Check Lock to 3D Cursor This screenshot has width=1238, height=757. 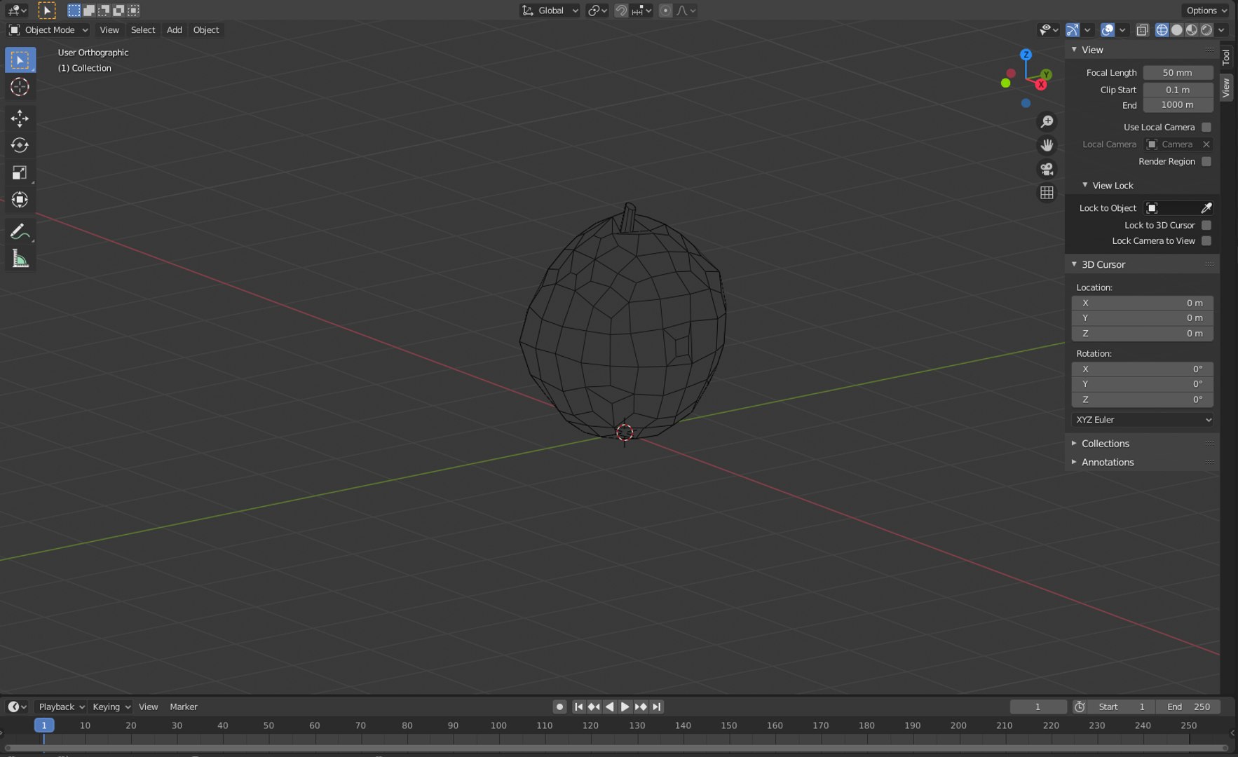point(1206,225)
